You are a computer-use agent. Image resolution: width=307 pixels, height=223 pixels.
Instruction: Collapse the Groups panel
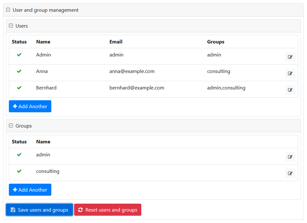click(x=11, y=126)
